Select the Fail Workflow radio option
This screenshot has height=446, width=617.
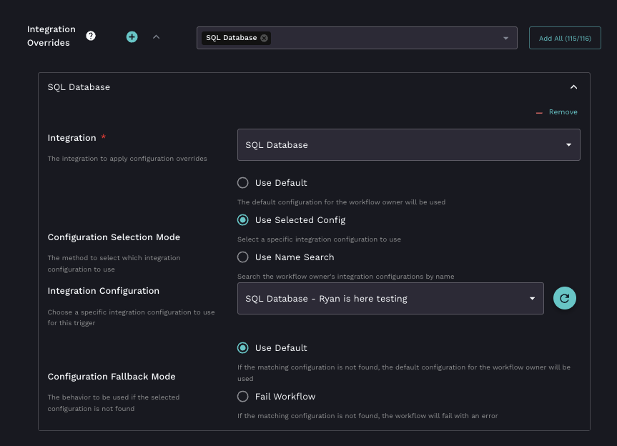tap(243, 396)
